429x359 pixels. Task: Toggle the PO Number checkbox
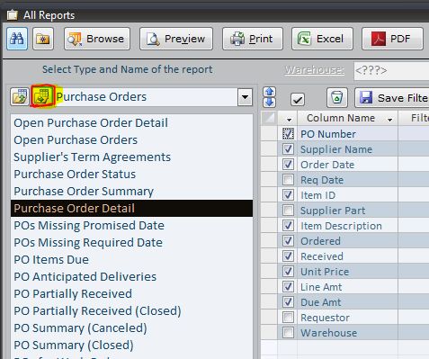(288, 134)
